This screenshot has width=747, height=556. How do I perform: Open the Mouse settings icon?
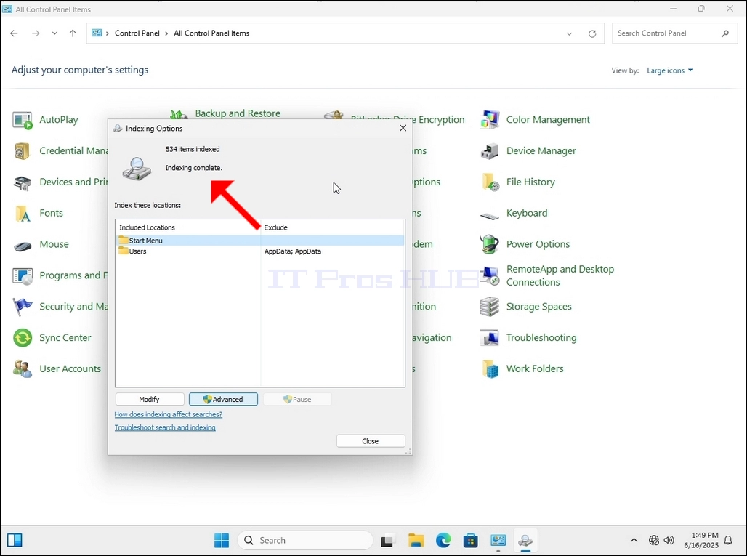click(22, 245)
